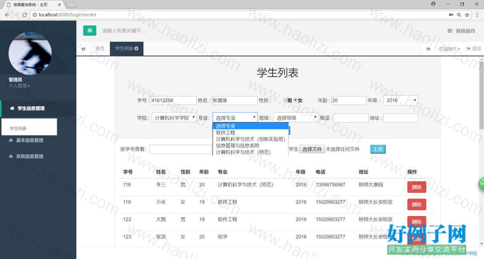This screenshot has height=259, width=484.
Task: Choose 选择专业 option in list
Action: coord(250,126)
